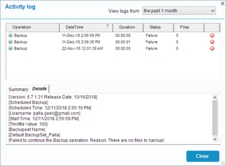
Task: Click the red failure icon for 22-Nov-18 backup
Action: pyautogui.click(x=212, y=49)
